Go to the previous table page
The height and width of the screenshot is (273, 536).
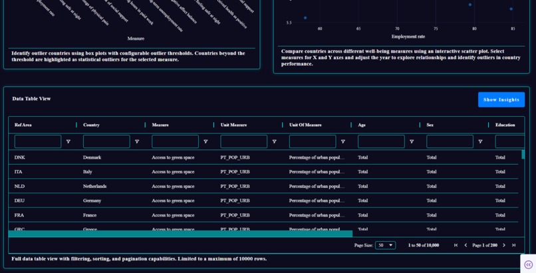coord(466,245)
